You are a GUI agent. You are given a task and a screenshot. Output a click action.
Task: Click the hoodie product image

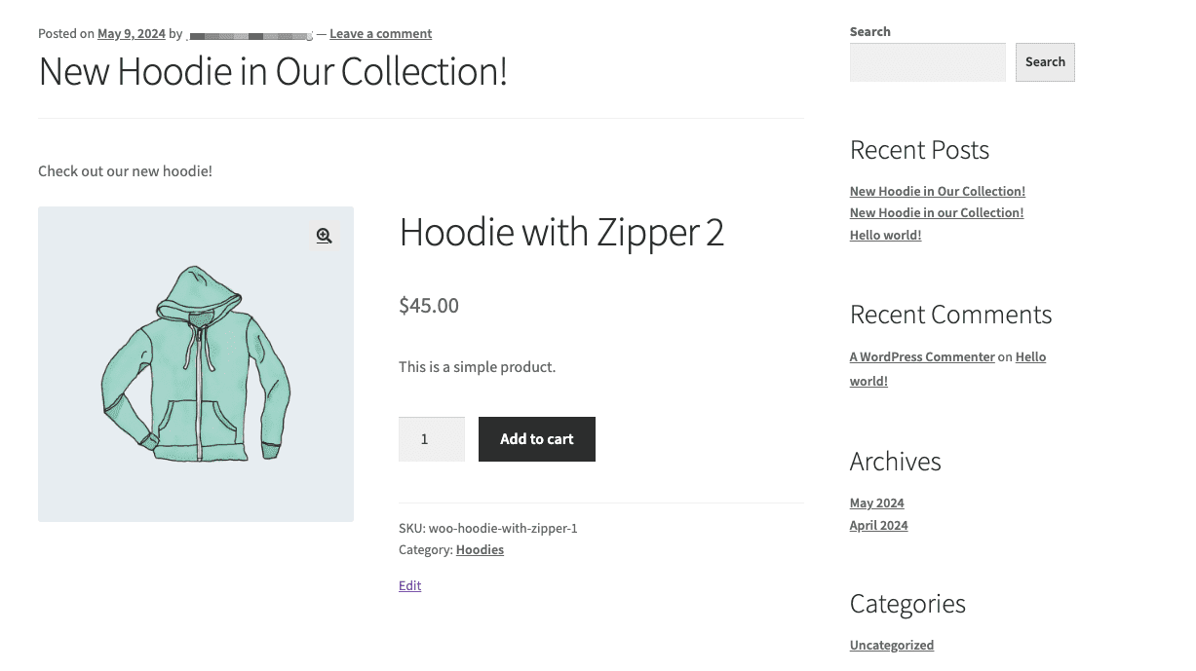click(195, 363)
